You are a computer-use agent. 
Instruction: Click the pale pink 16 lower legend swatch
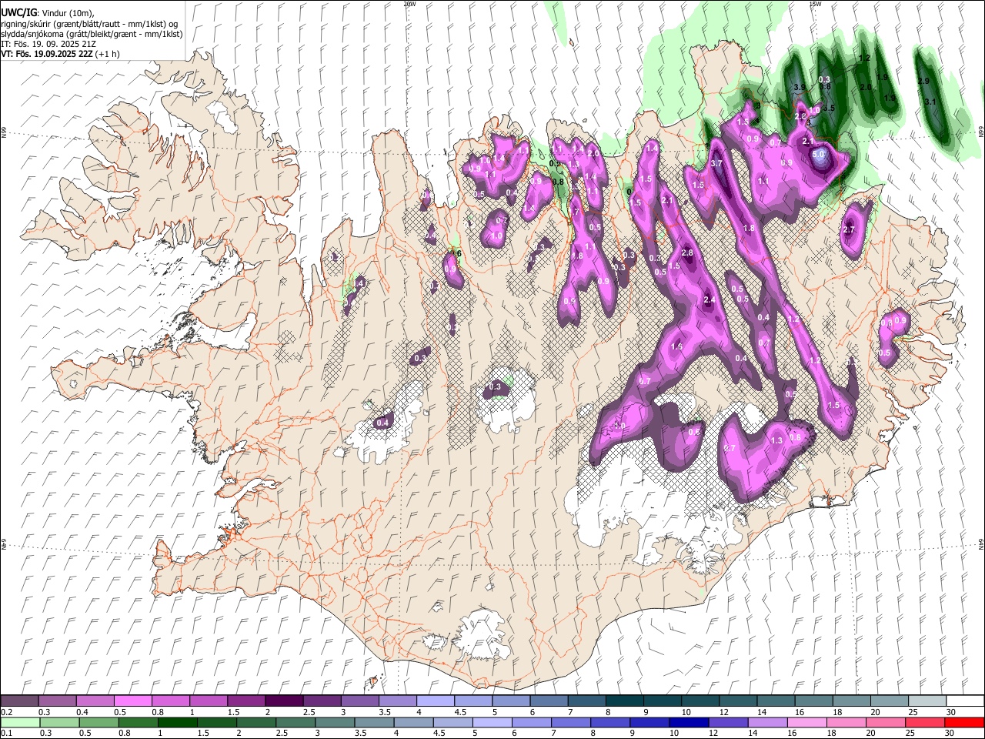point(806,722)
